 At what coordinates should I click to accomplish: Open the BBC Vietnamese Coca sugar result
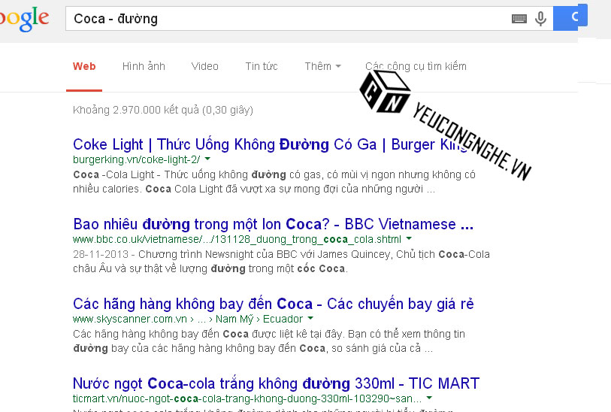click(x=273, y=224)
